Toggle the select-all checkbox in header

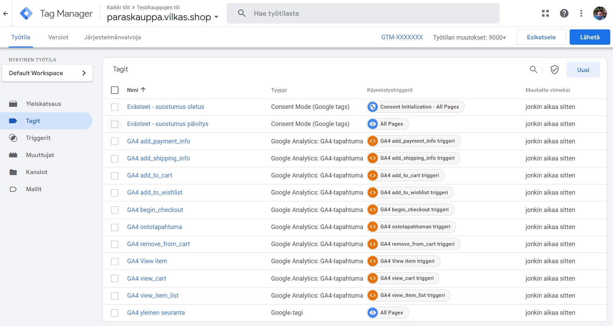coord(115,90)
